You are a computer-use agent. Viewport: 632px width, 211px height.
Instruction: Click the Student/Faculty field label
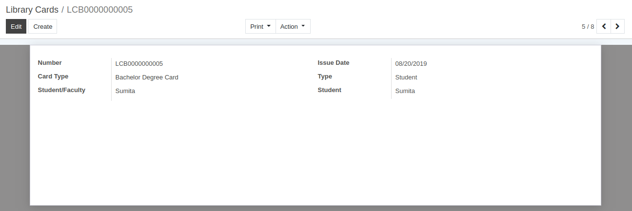61,90
